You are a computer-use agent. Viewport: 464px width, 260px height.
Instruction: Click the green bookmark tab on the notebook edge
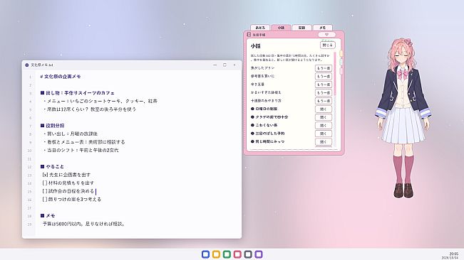point(341,63)
